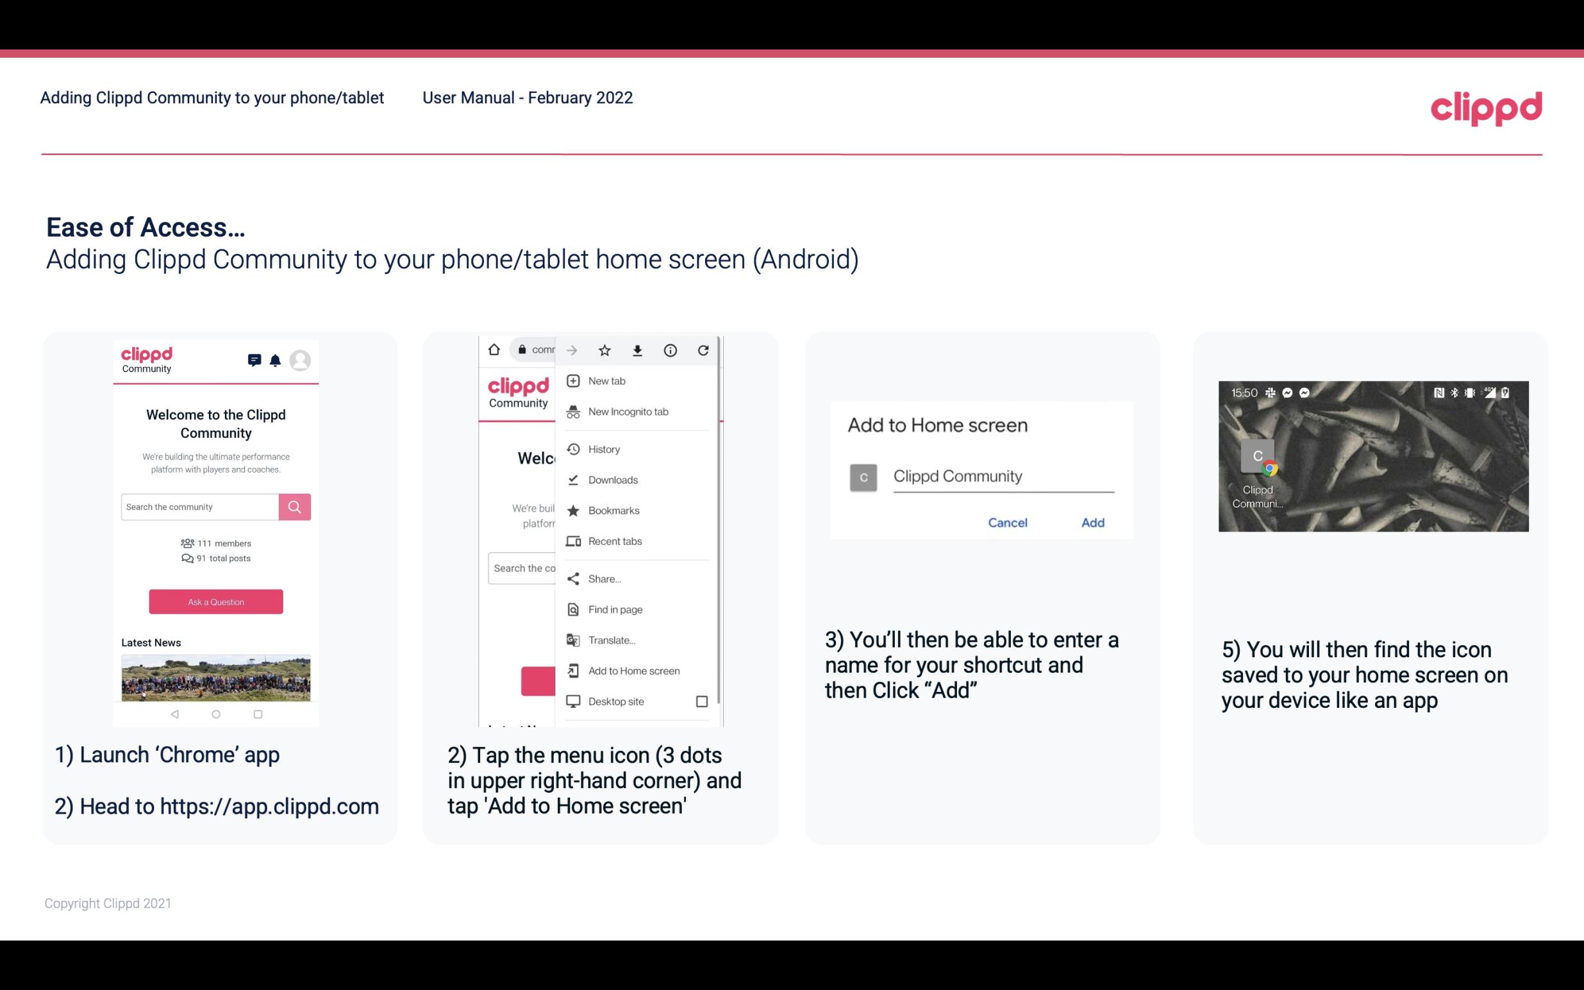
Task: Expand the History section in Chrome menu
Action: [603, 447]
